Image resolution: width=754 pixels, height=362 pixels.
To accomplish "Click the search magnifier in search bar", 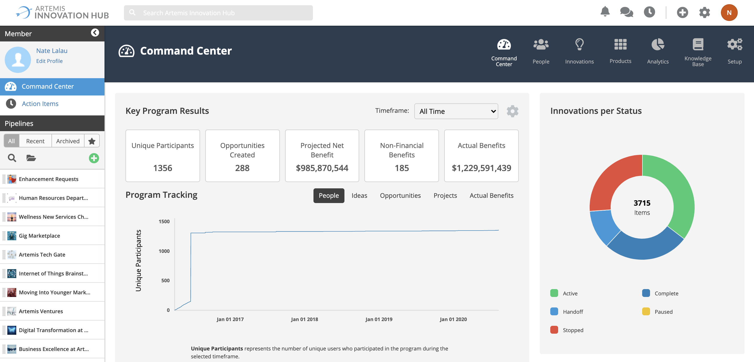I will pos(132,13).
